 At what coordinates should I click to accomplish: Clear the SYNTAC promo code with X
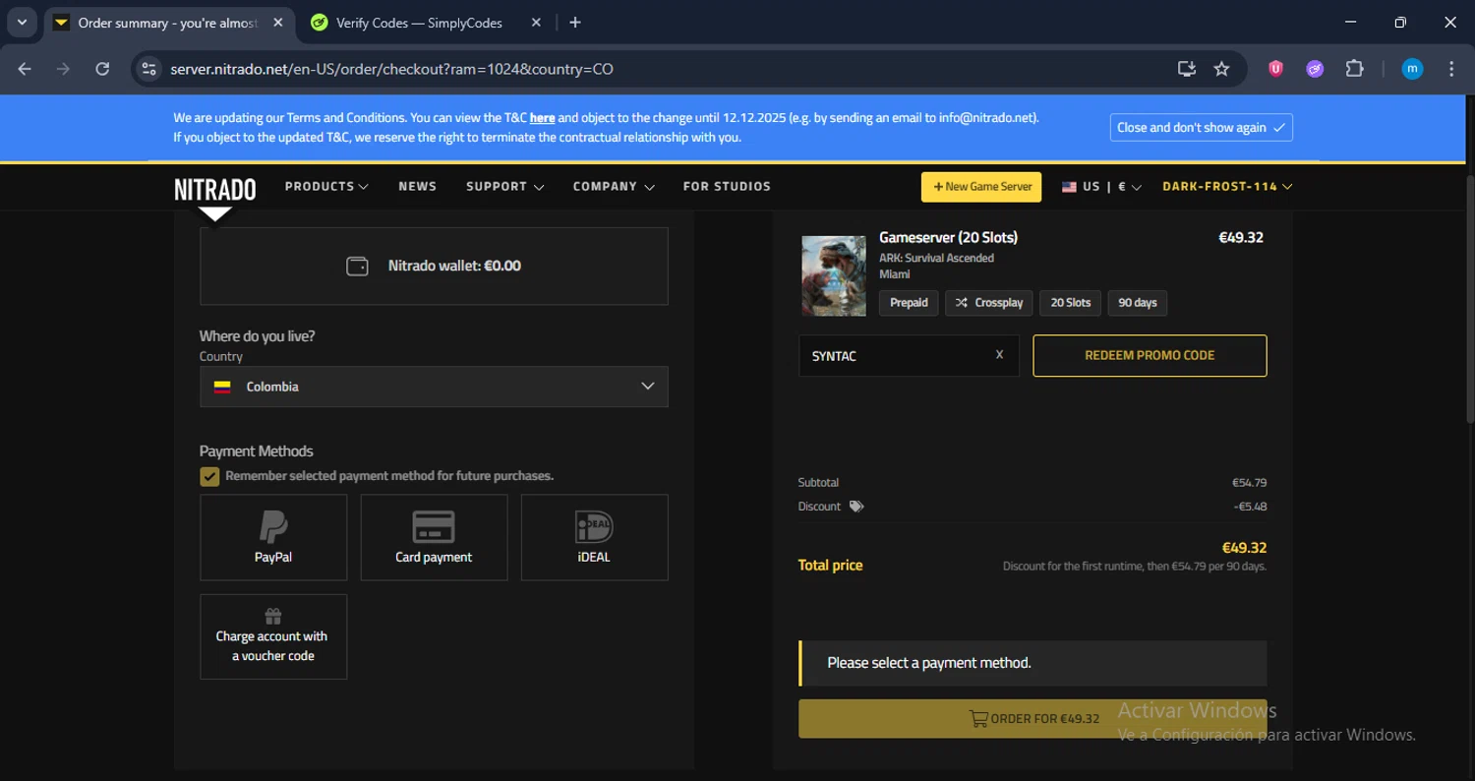pos(999,355)
